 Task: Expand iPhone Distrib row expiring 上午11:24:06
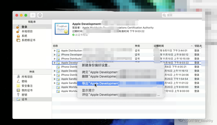[x=55, y=75]
